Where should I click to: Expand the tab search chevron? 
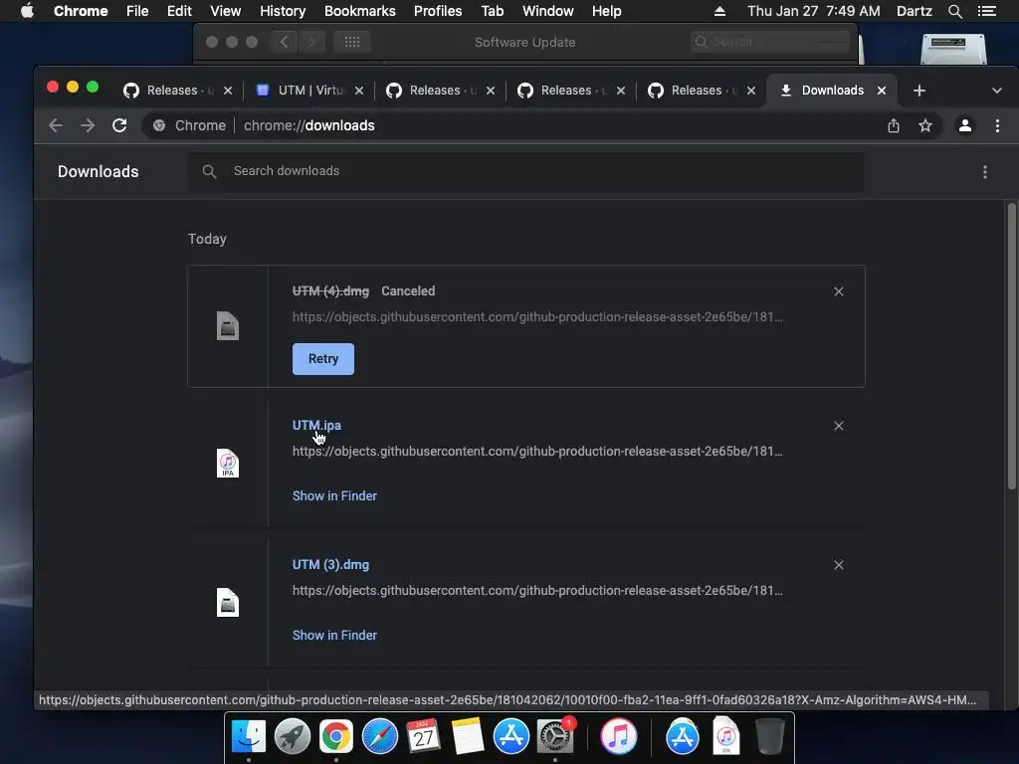pyautogui.click(x=997, y=91)
